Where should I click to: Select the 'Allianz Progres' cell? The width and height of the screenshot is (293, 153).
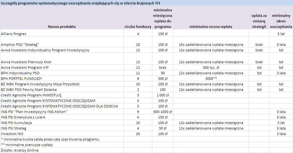point(13,34)
